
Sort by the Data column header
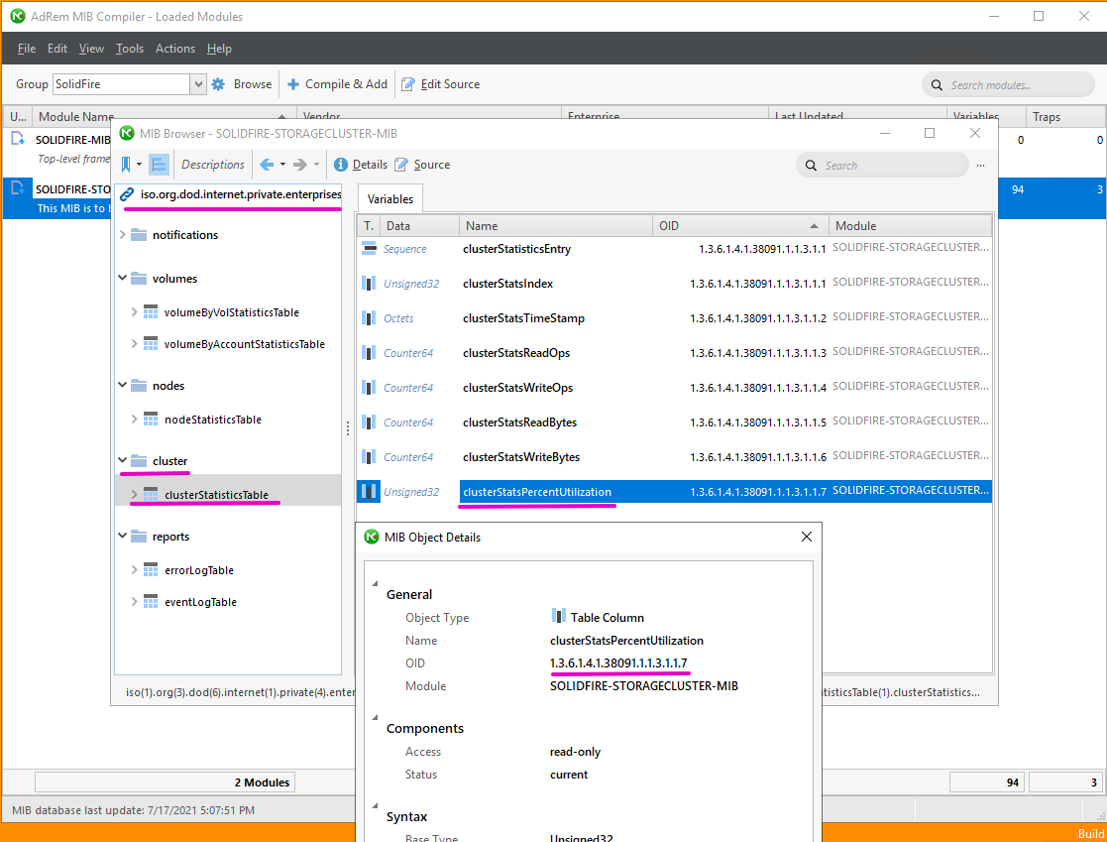[419, 226]
